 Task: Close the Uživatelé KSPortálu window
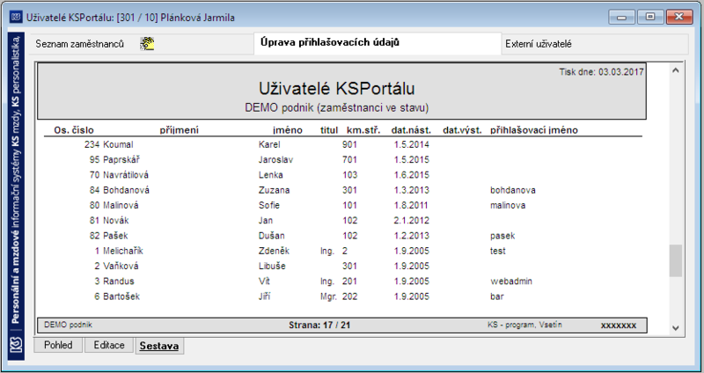click(x=679, y=17)
